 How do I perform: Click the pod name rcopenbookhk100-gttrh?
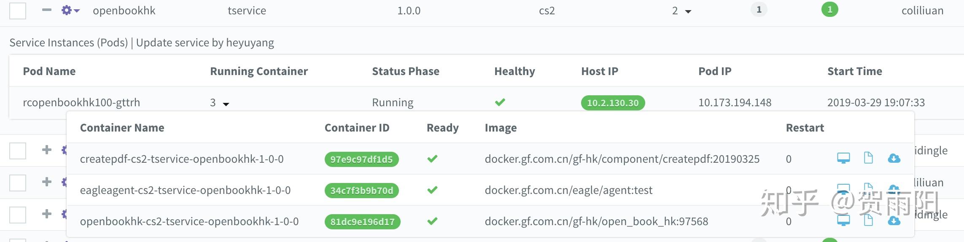click(x=81, y=102)
